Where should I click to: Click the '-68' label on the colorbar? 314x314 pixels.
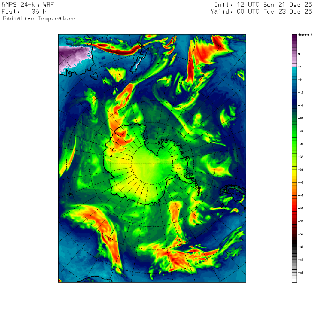click(300, 273)
